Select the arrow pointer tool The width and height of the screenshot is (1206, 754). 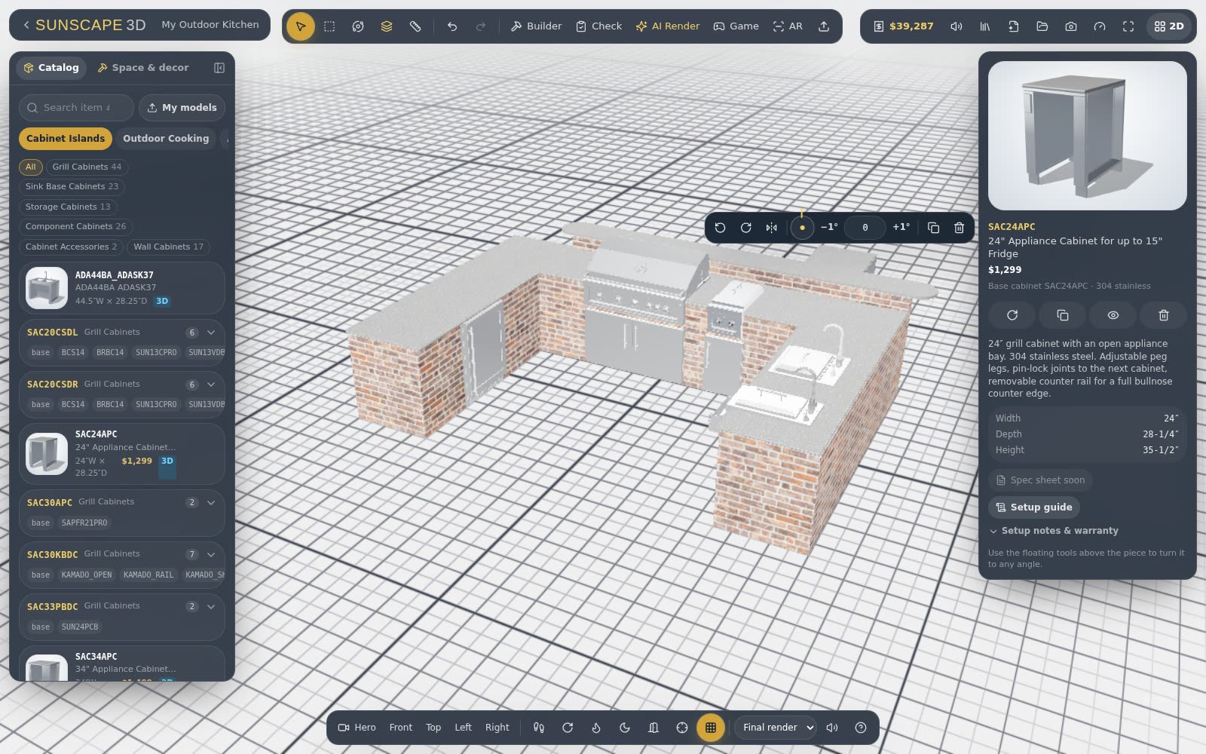(300, 26)
